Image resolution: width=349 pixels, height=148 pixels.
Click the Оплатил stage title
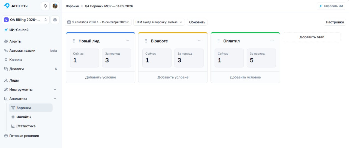(x=231, y=41)
